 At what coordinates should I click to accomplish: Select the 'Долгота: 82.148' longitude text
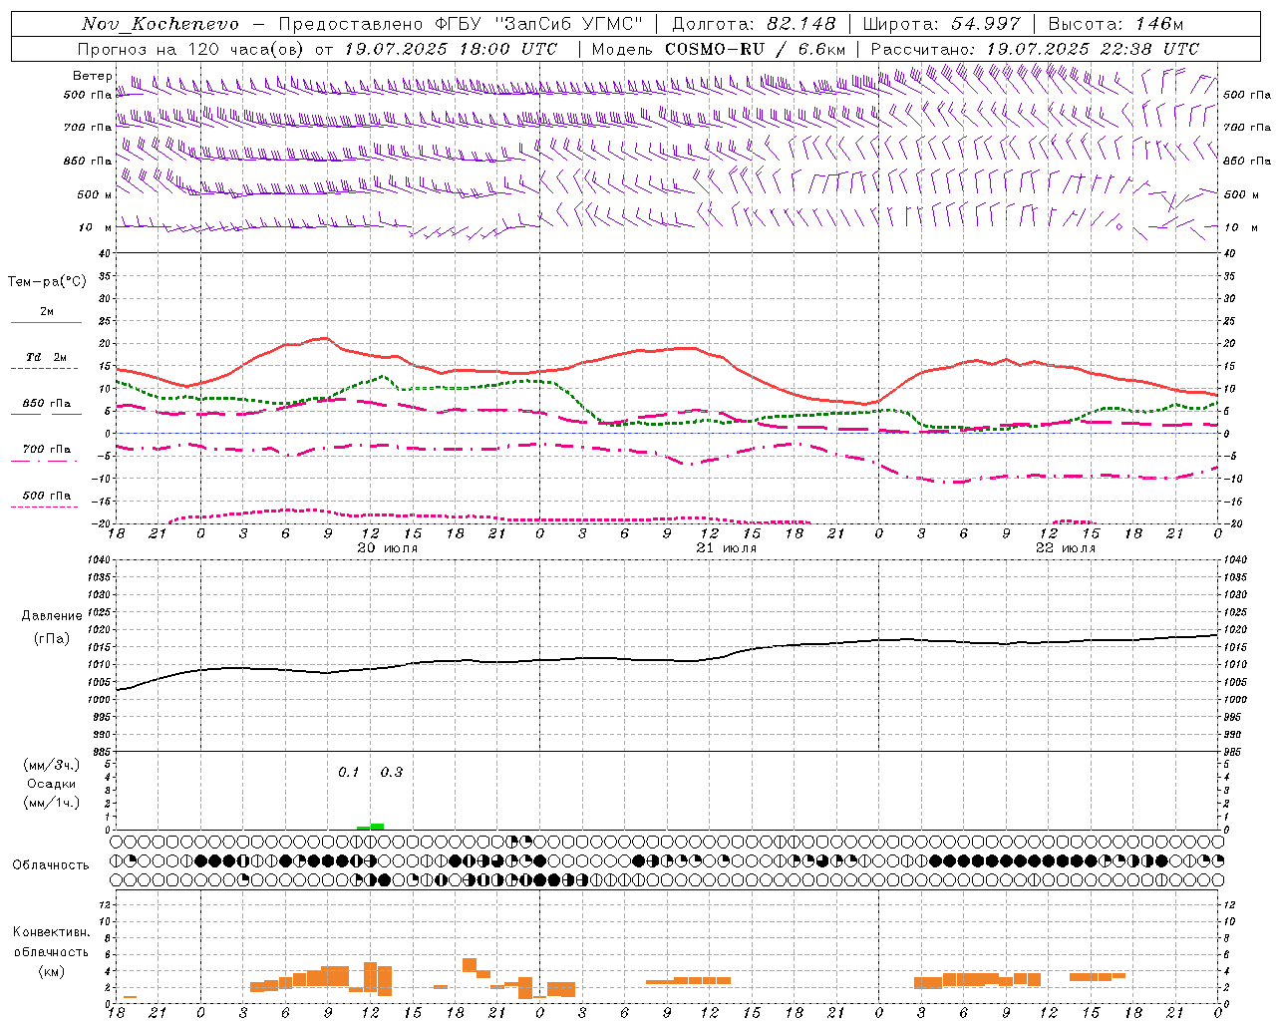click(x=754, y=24)
